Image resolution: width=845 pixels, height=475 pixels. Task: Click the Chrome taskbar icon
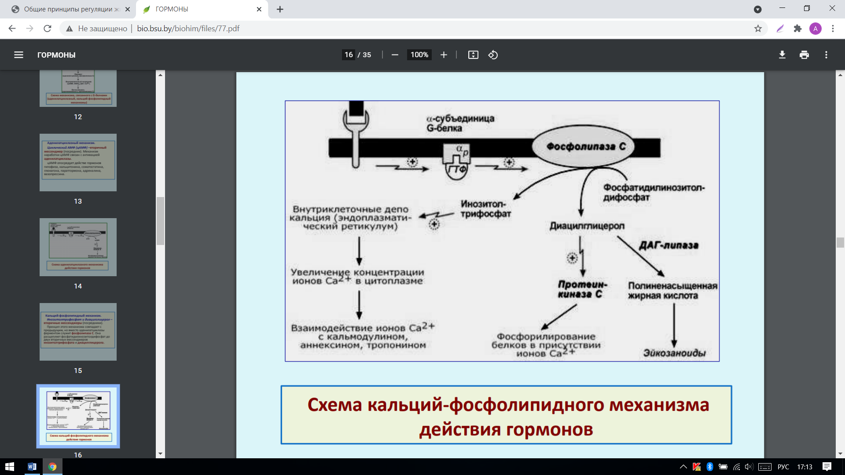[x=52, y=467]
